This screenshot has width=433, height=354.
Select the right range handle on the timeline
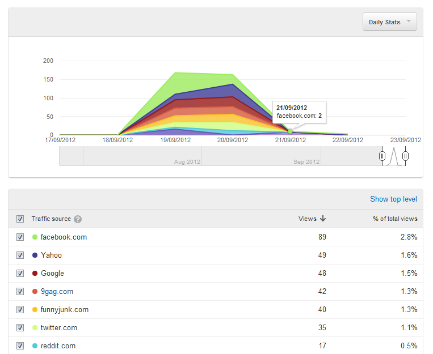pyautogui.click(x=405, y=156)
